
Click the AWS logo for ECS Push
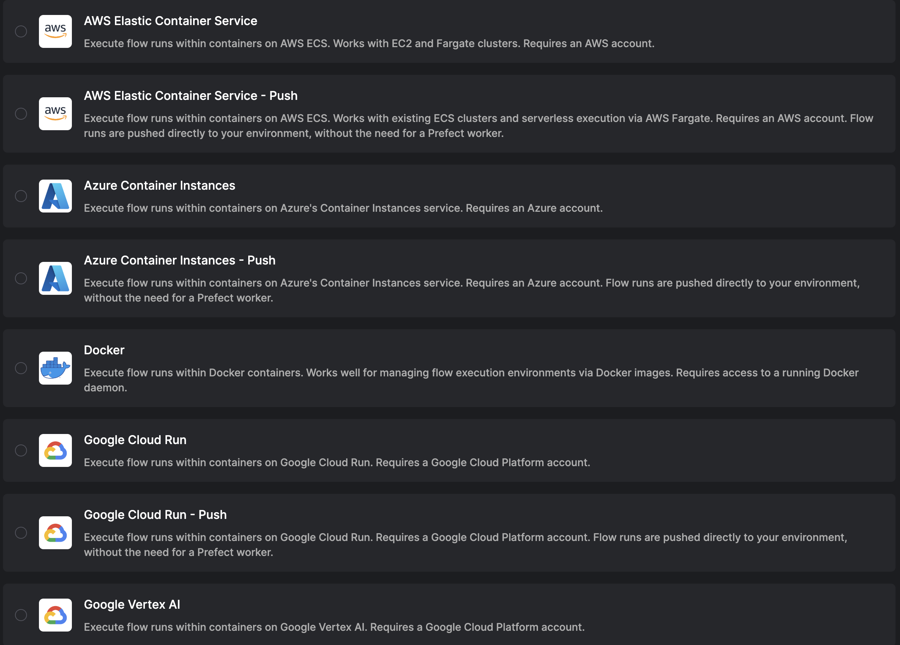55,114
